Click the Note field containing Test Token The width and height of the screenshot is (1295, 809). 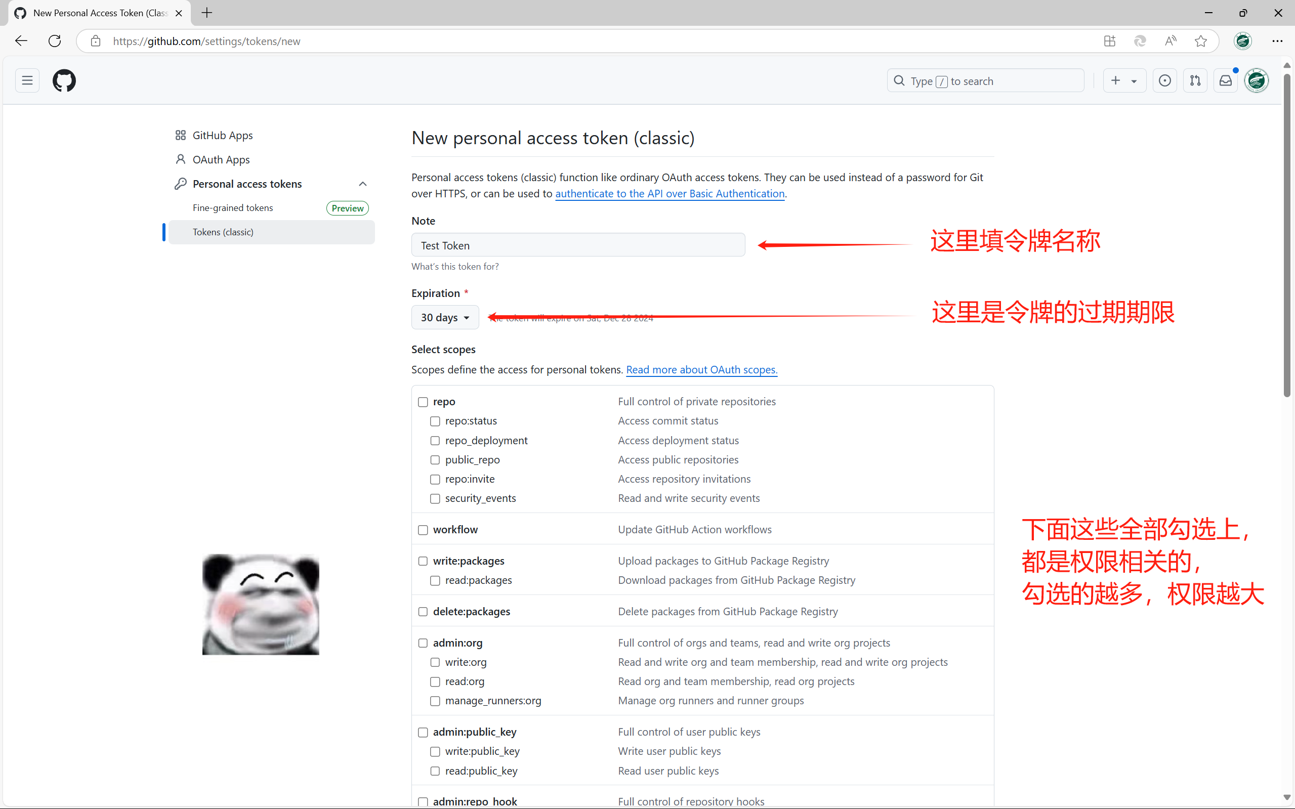[x=578, y=245]
